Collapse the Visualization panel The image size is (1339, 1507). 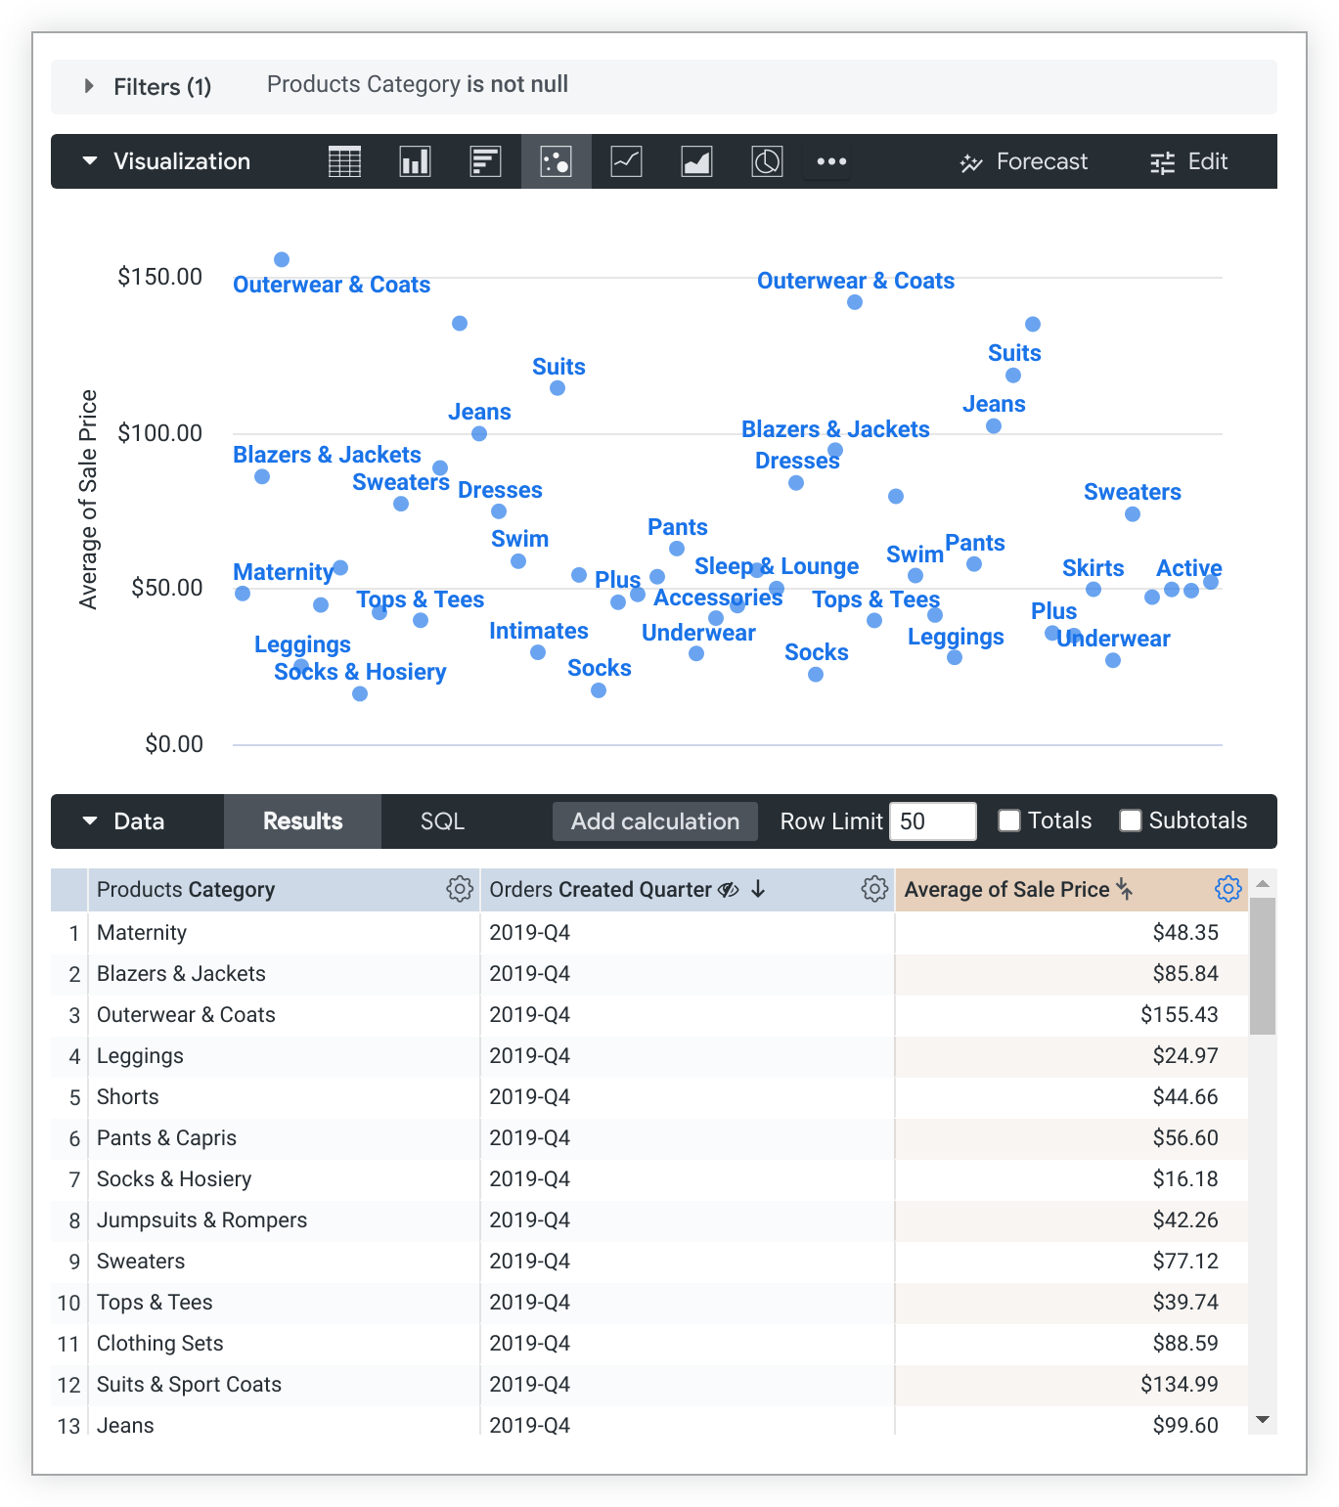[x=89, y=161]
